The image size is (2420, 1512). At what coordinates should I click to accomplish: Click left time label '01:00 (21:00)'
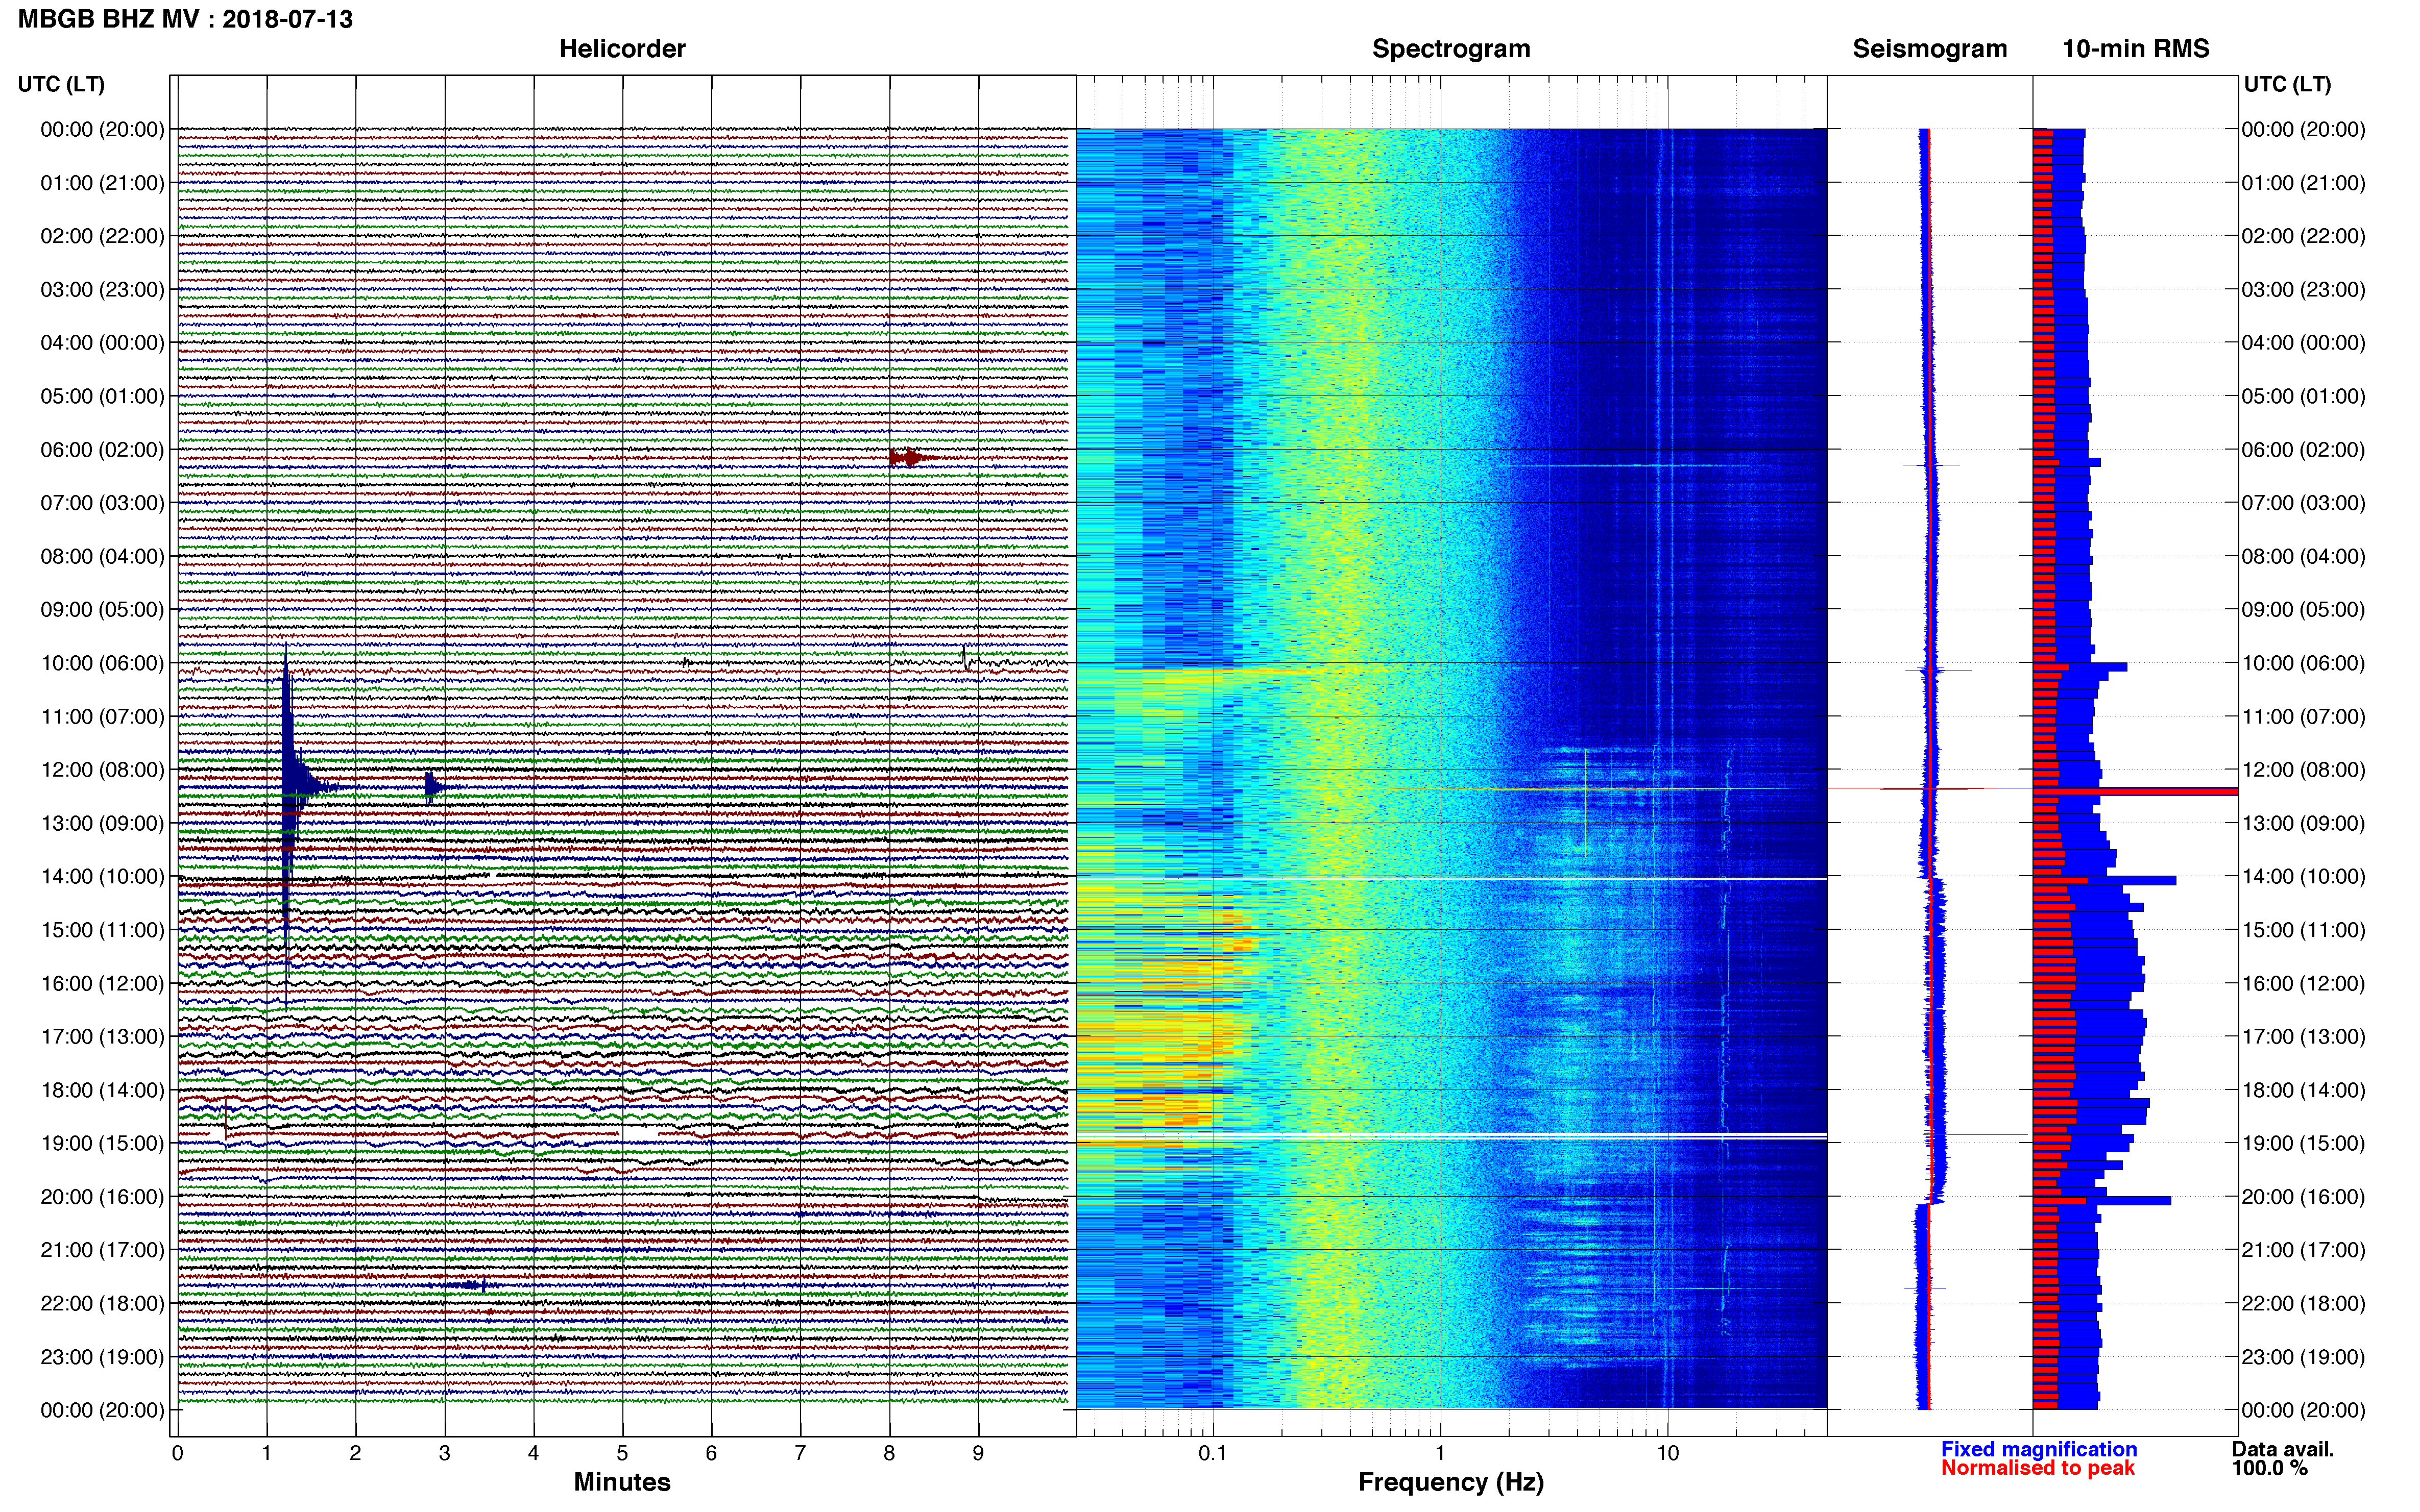102,183
